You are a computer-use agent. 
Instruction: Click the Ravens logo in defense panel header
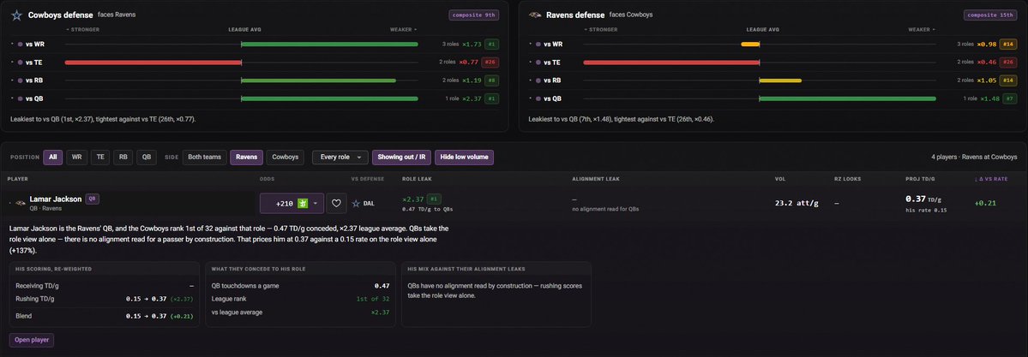(x=535, y=15)
